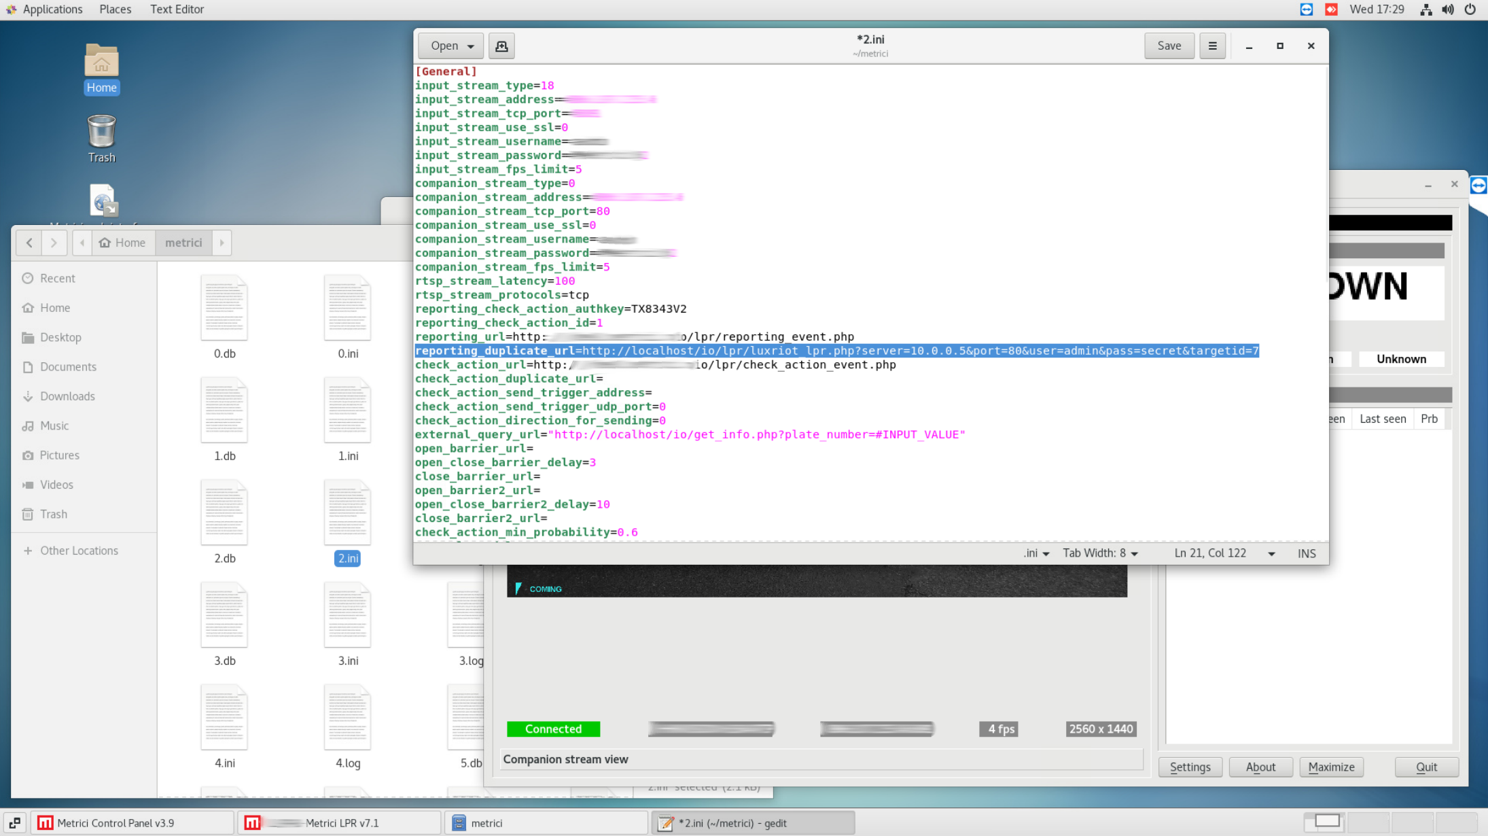Open Recent in file manager sidebar
Image resolution: width=1488 pixels, height=836 pixels.
[57, 278]
